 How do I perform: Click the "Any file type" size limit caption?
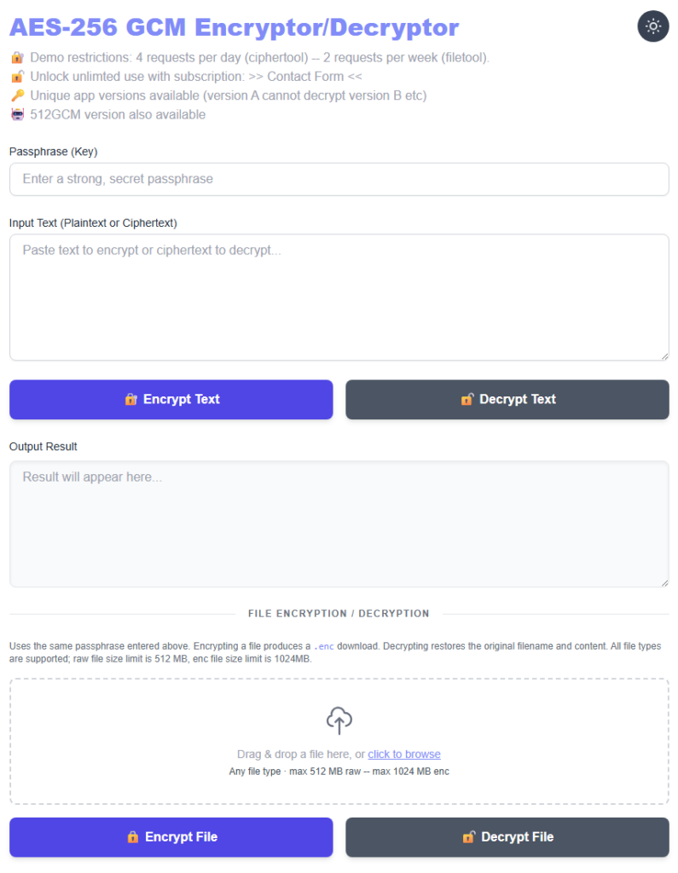coord(339,772)
